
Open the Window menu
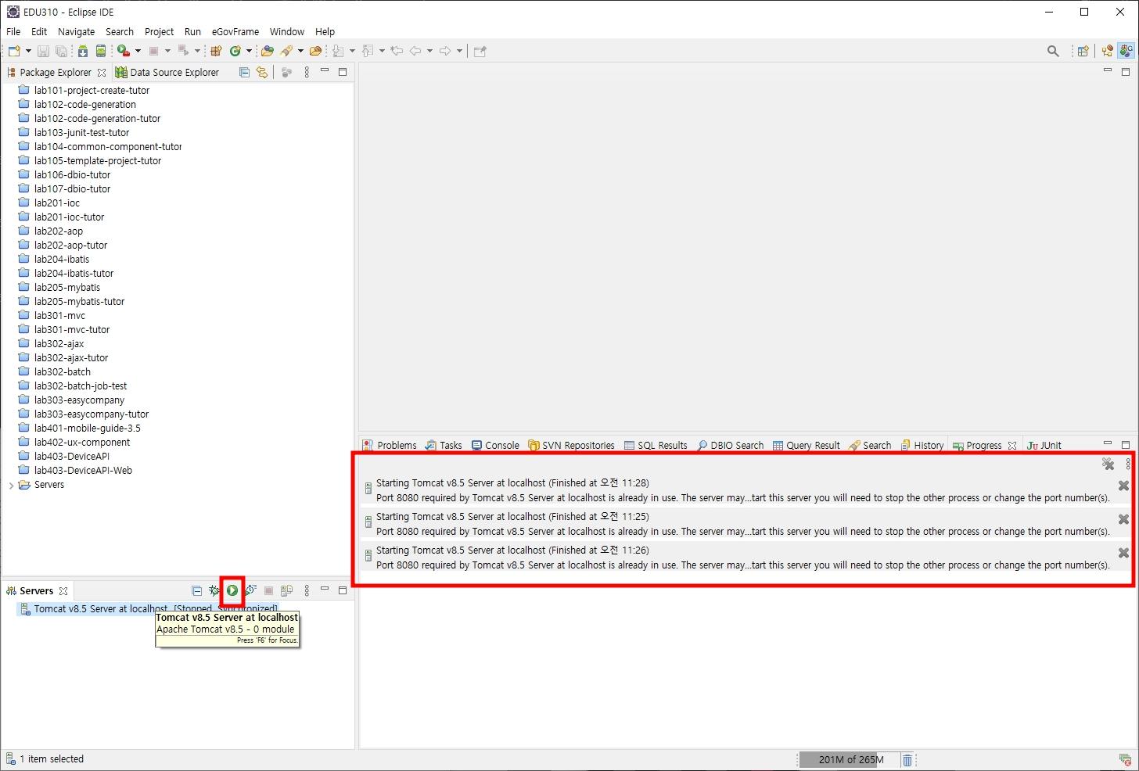click(x=286, y=32)
